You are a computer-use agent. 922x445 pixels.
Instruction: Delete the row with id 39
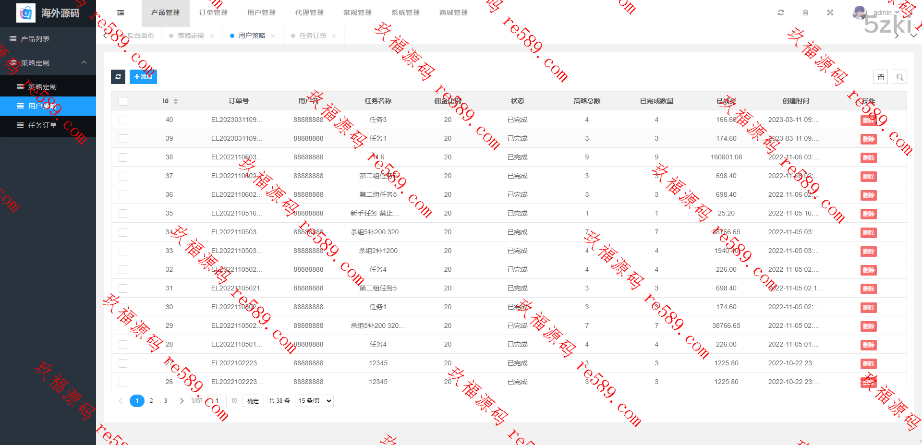tap(868, 139)
